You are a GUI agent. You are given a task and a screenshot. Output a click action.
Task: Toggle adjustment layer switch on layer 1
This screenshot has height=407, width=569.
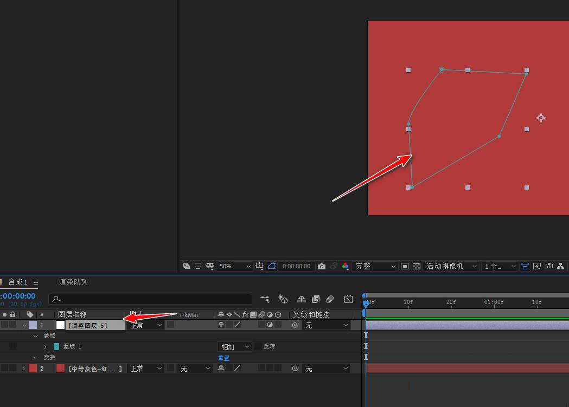pyautogui.click(x=270, y=325)
